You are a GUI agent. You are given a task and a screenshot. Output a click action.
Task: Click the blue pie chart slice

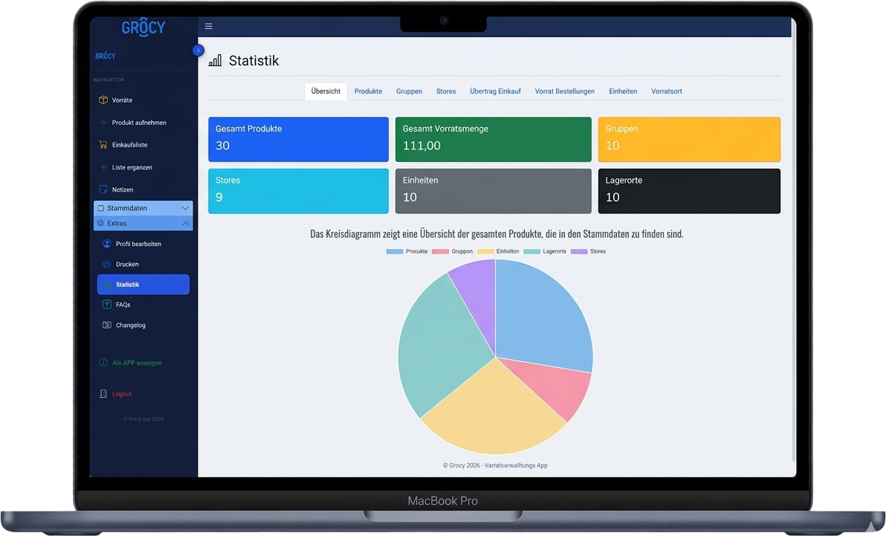[x=543, y=317]
